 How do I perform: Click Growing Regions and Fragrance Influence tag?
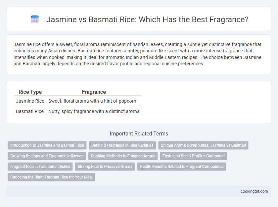(47, 156)
